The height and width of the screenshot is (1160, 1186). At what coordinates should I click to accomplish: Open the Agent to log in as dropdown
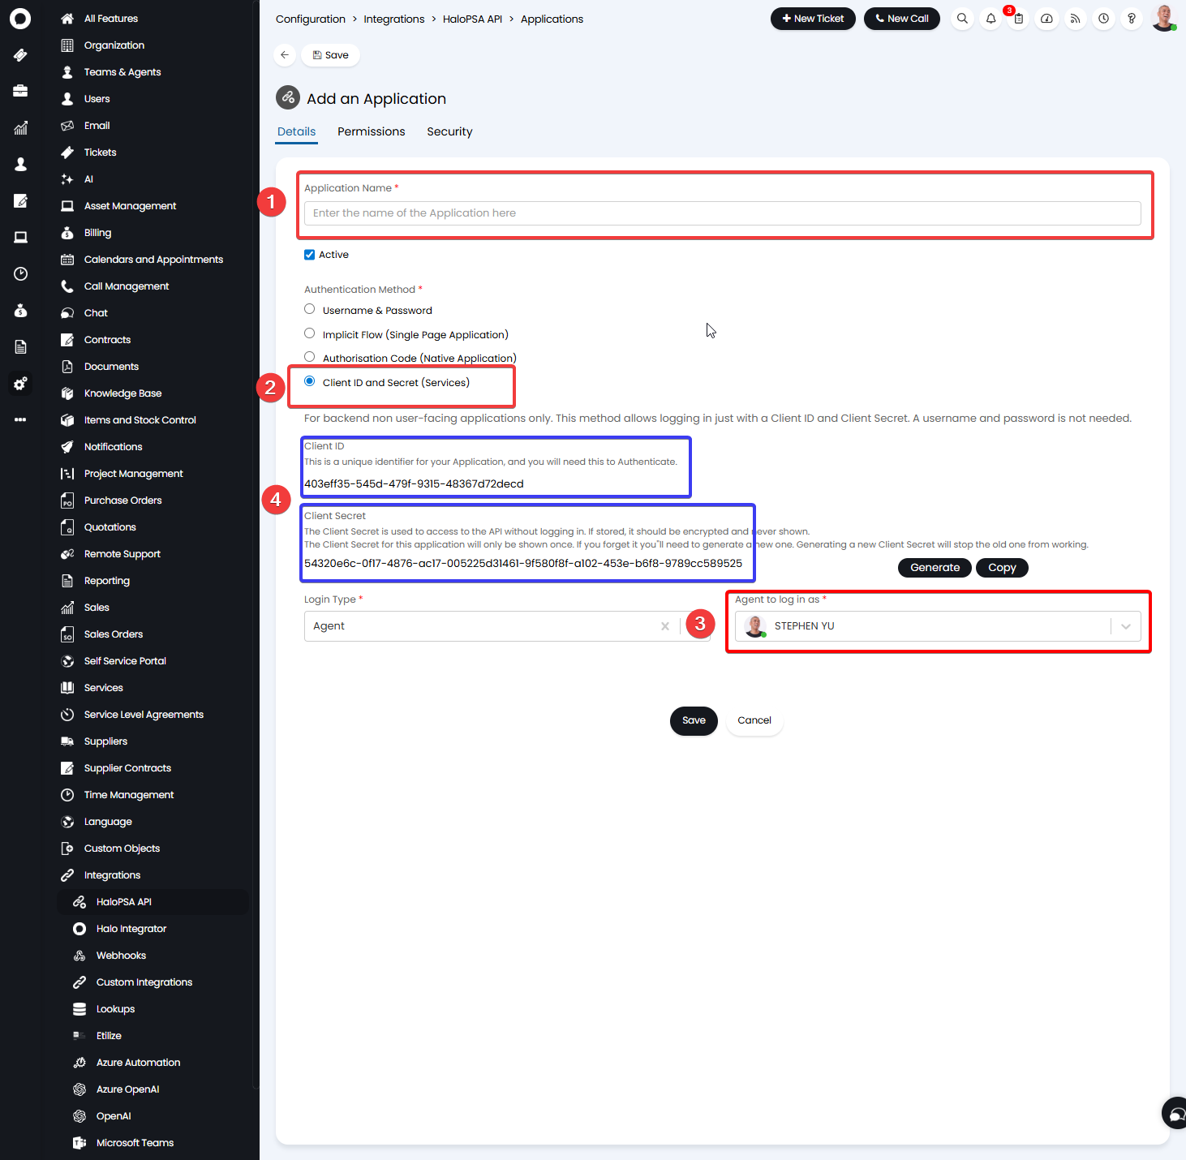[938, 626]
